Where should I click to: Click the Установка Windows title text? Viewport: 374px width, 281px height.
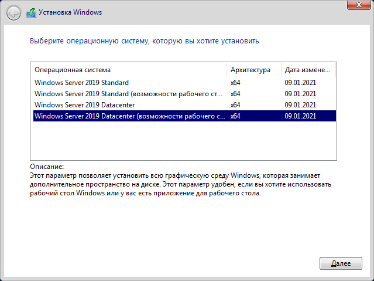tap(70, 12)
